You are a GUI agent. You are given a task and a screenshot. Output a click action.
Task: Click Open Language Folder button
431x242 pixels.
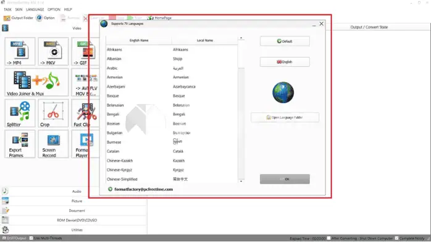point(285,117)
